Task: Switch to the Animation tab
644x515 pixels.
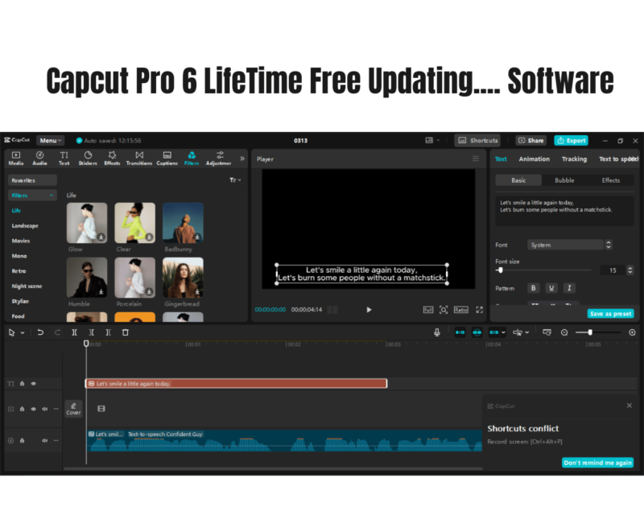Action: [534, 159]
